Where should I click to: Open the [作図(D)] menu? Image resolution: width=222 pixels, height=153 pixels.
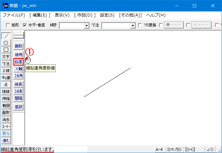point(85,15)
